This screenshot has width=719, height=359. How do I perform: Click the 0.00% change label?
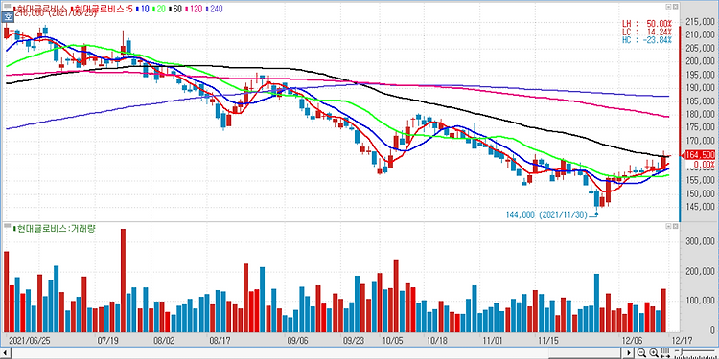pyautogui.click(x=704, y=164)
